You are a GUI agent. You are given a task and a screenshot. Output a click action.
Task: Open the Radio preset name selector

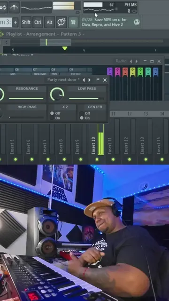[121, 61]
